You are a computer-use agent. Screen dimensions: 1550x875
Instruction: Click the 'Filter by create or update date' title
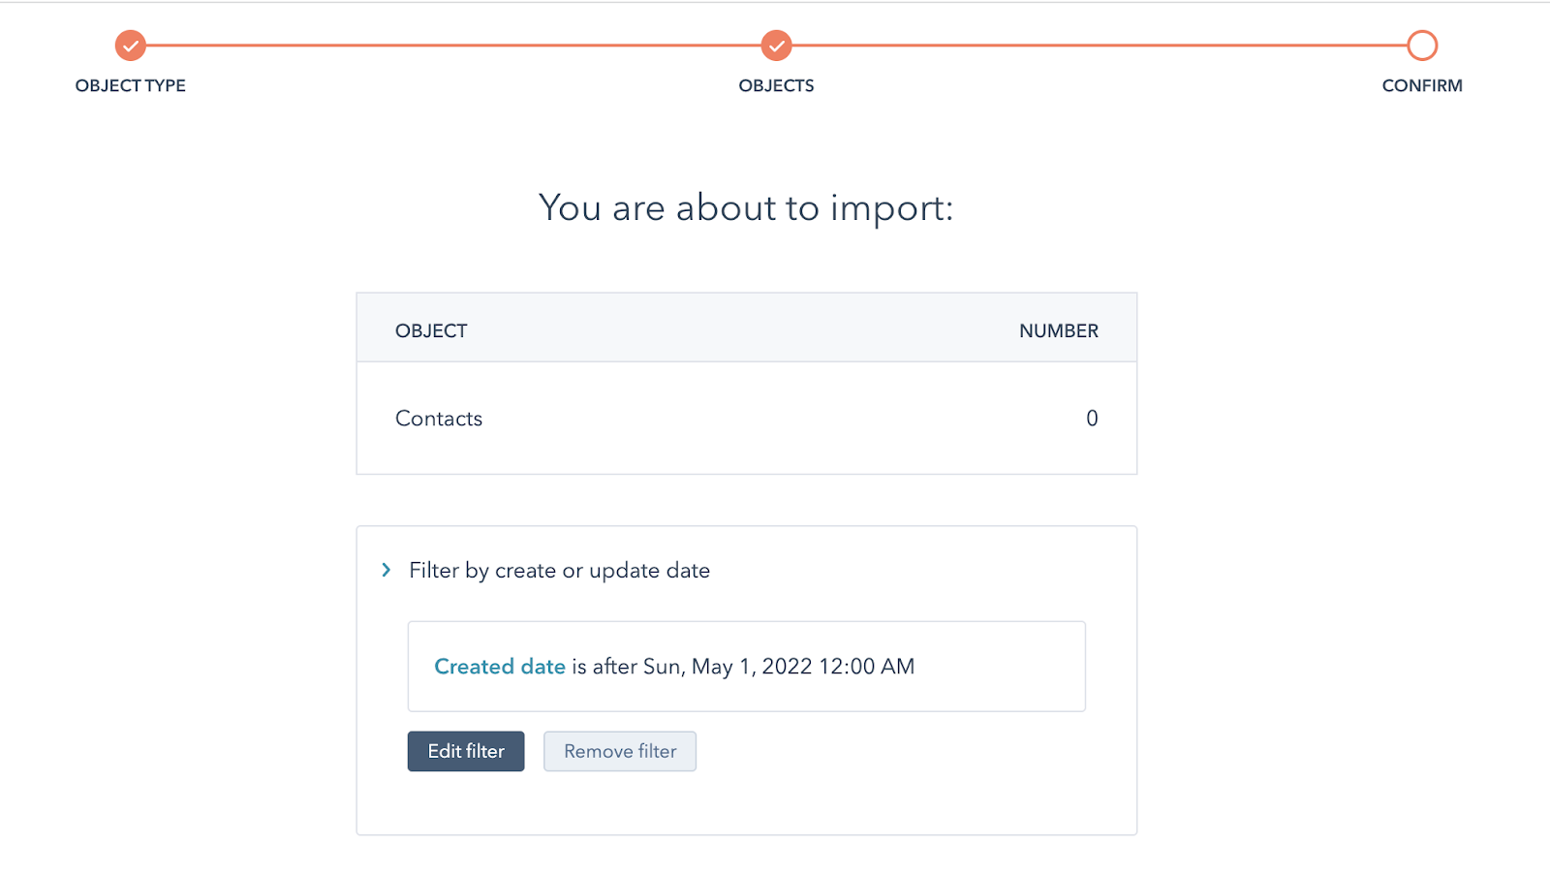[559, 571]
